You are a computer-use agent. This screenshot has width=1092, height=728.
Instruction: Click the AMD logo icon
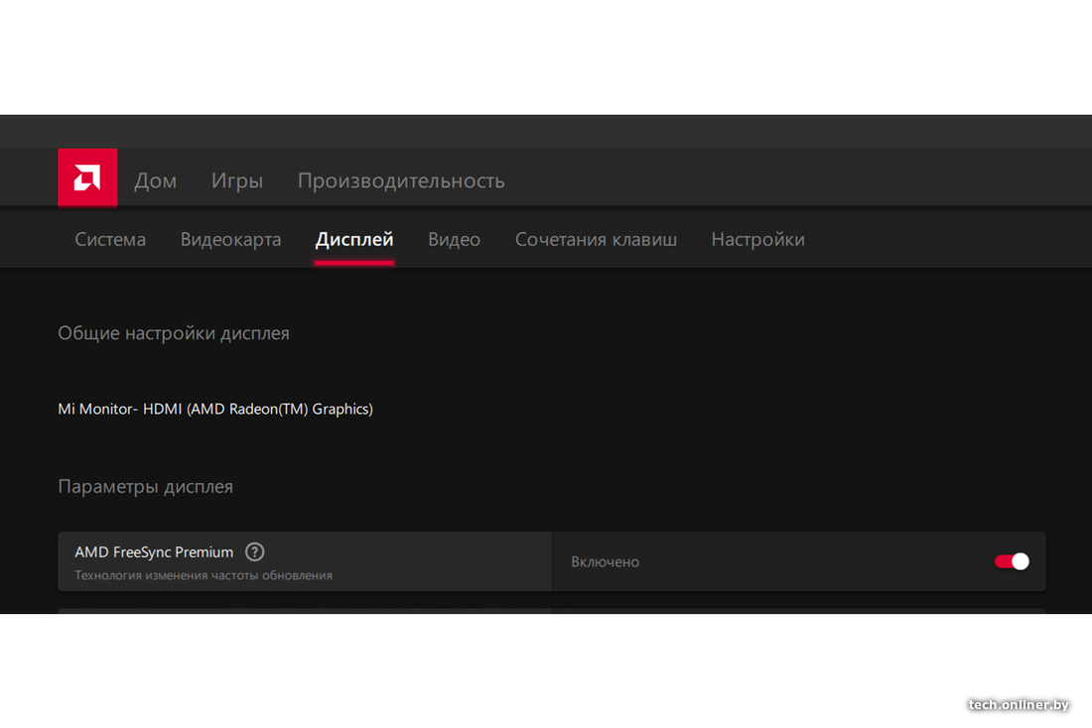point(87,178)
